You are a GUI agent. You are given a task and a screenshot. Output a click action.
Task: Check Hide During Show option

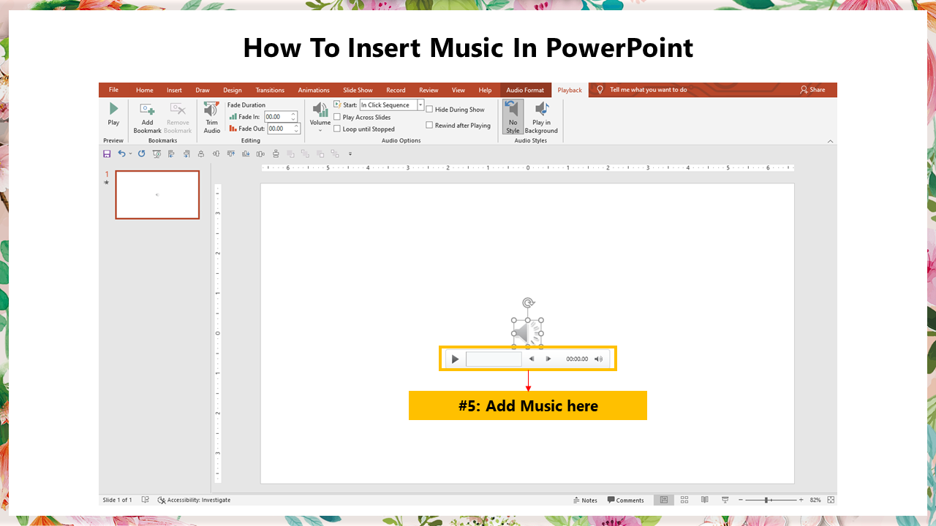tap(429, 110)
